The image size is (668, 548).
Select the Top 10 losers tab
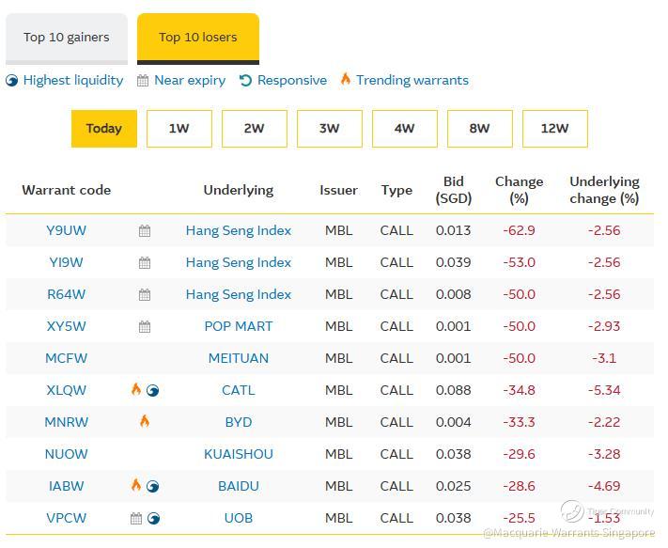click(197, 38)
